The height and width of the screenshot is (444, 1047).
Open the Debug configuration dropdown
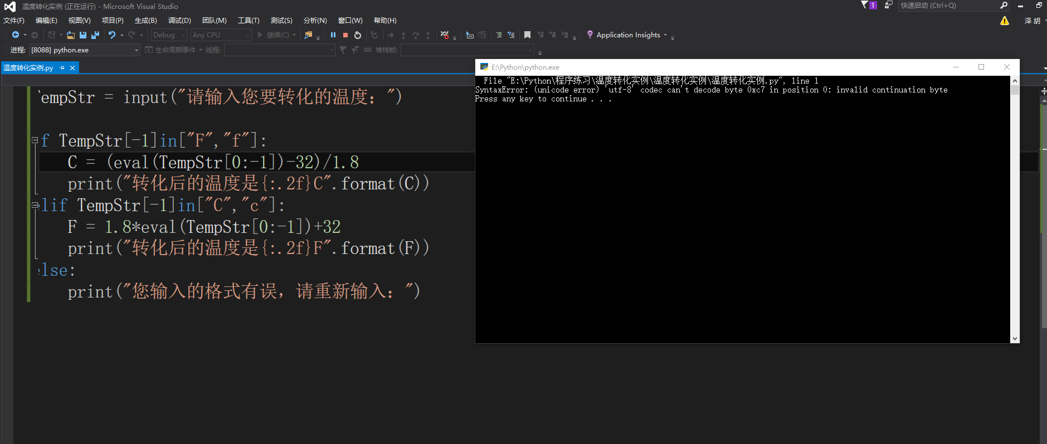pyautogui.click(x=169, y=35)
